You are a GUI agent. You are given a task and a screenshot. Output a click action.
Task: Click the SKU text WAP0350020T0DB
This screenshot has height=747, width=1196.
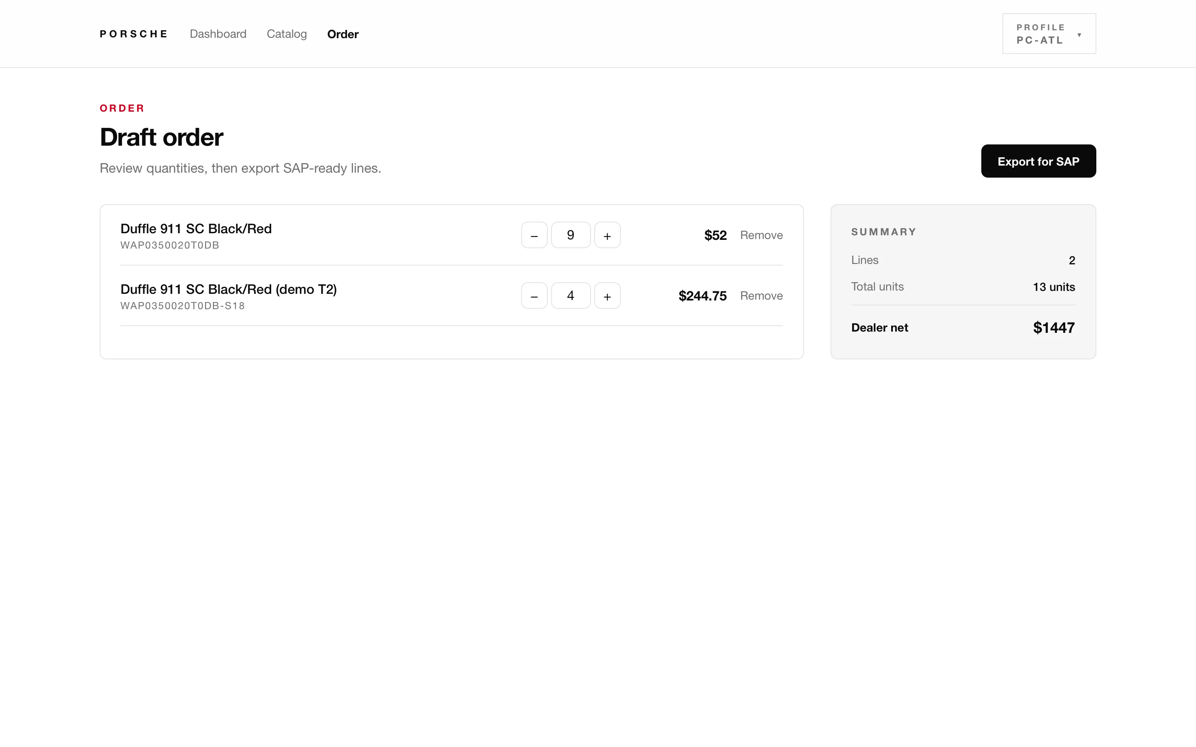169,245
